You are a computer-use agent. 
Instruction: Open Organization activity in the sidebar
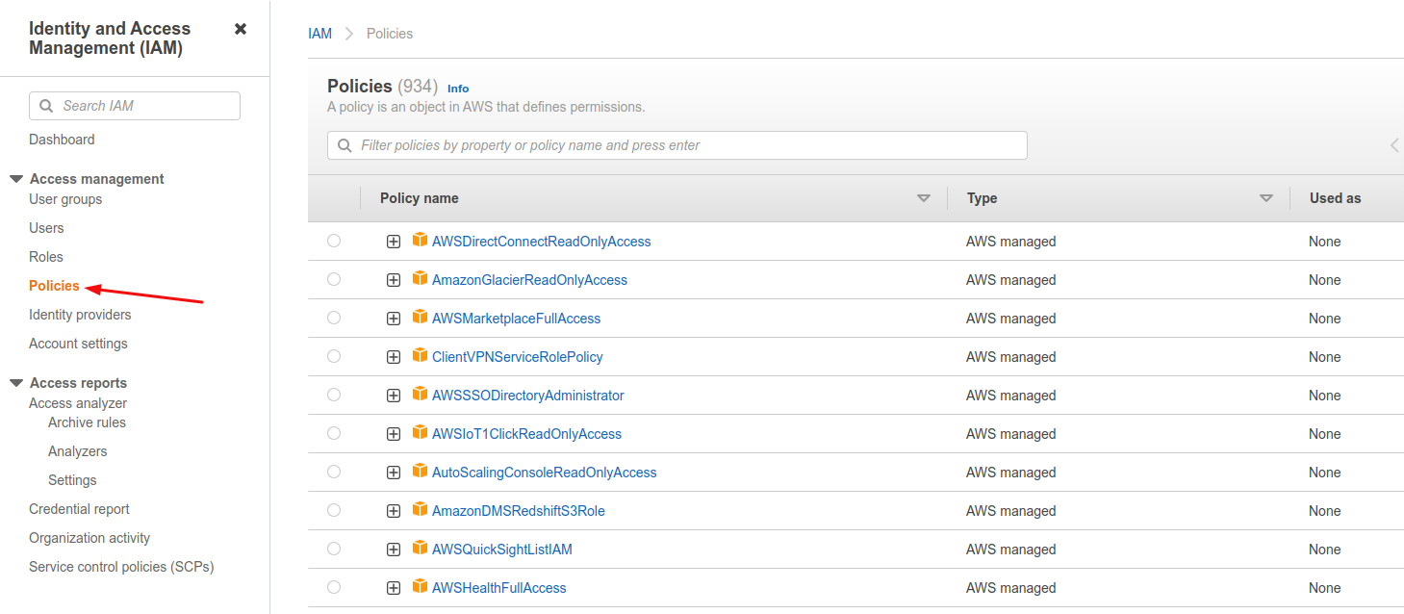pyautogui.click(x=89, y=538)
